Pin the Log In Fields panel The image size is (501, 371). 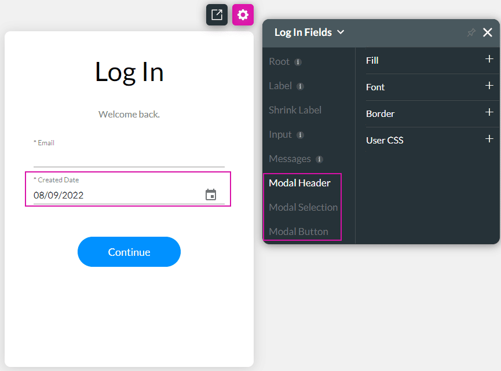point(471,33)
